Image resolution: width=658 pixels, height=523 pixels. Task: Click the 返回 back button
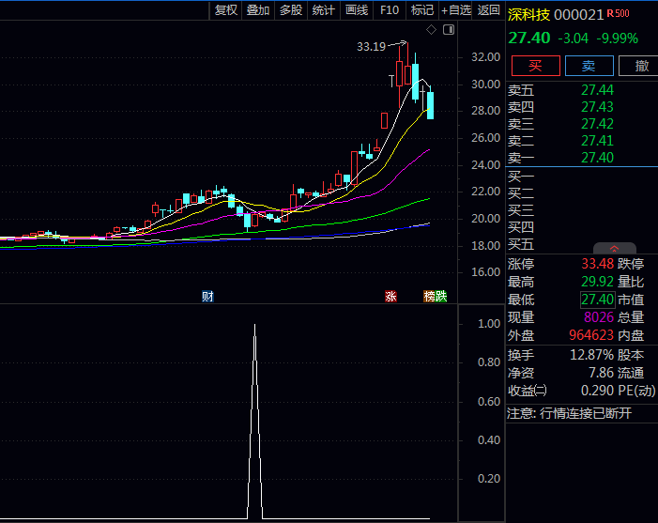[x=489, y=10]
